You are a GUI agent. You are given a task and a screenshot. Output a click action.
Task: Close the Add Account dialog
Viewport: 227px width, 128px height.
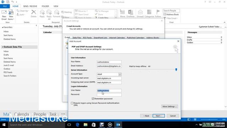tap(178, 41)
